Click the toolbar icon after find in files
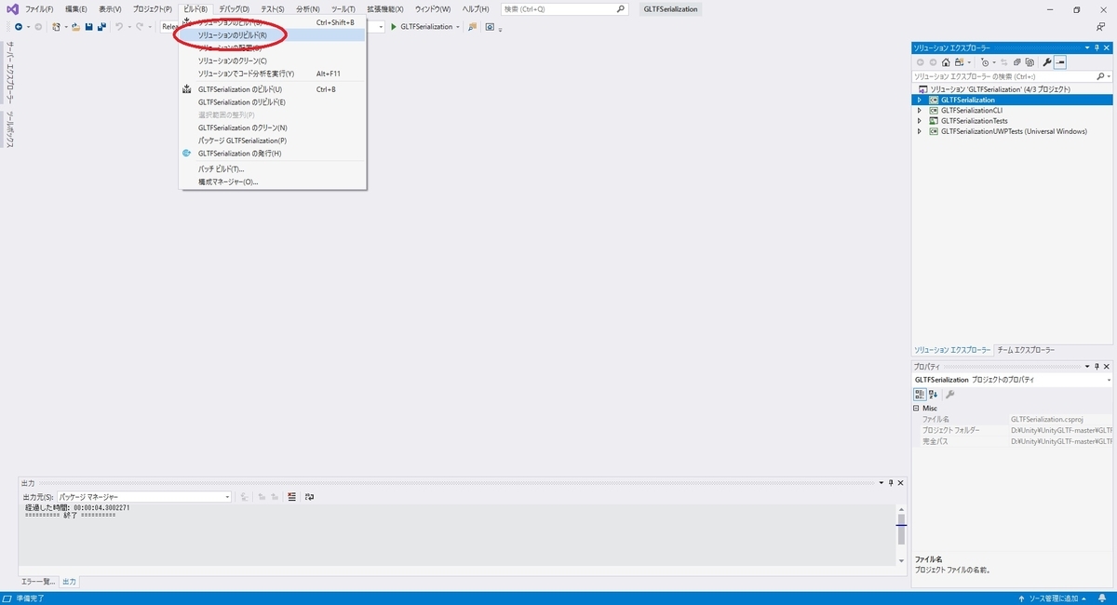Image resolution: width=1117 pixels, height=605 pixels. 490,26
